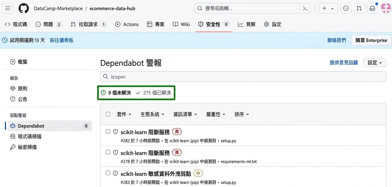This screenshot has width=392, height=187.
Task: Open the 設定 dropdown button on alerts page
Action: [374, 63]
